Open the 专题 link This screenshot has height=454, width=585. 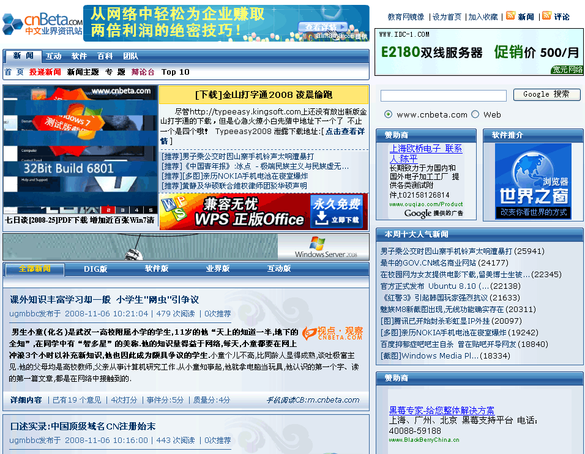pos(115,72)
